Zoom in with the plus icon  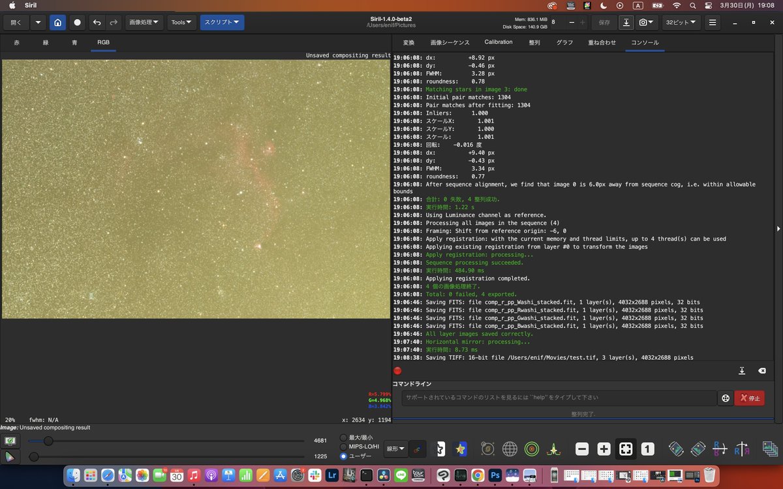pos(604,449)
